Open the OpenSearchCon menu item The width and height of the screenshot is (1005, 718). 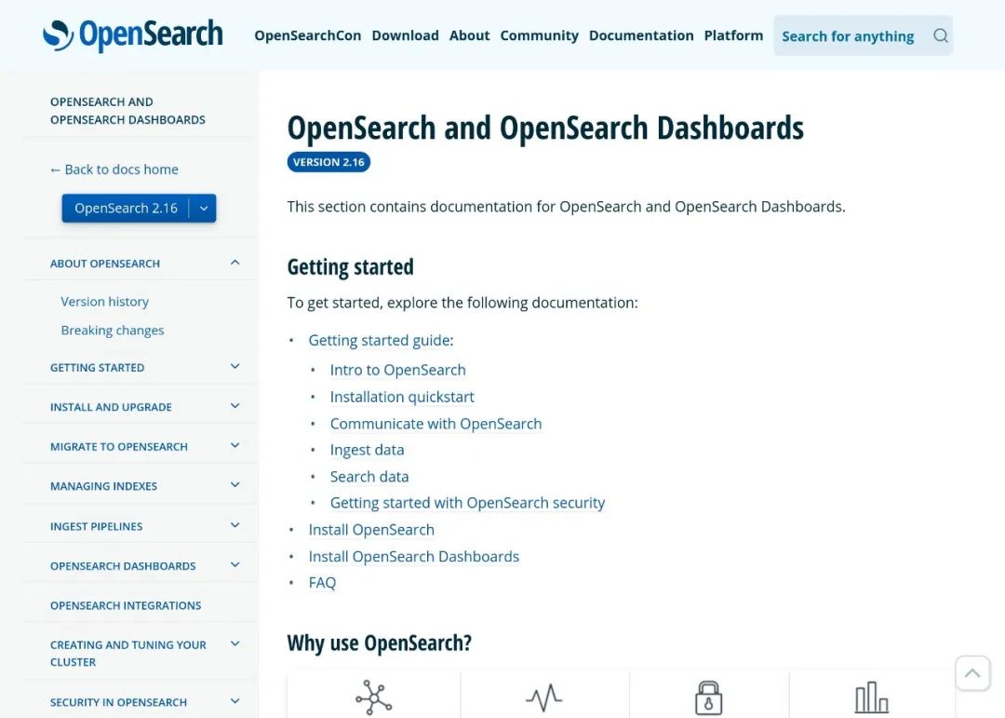[x=308, y=36]
